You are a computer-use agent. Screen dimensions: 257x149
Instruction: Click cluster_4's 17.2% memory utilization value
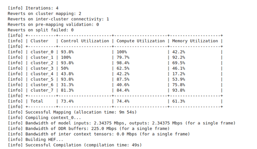pos(179,74)
